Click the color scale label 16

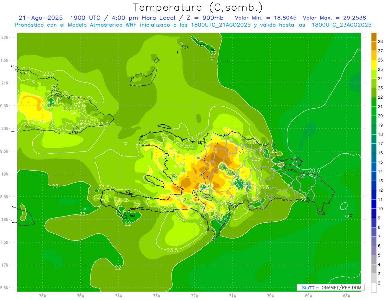[381, 153]
